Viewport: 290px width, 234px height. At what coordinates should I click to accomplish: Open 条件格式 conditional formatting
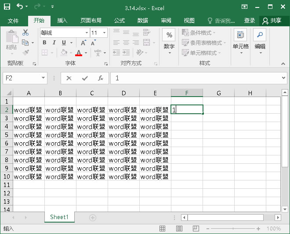[x=199, y=33]
